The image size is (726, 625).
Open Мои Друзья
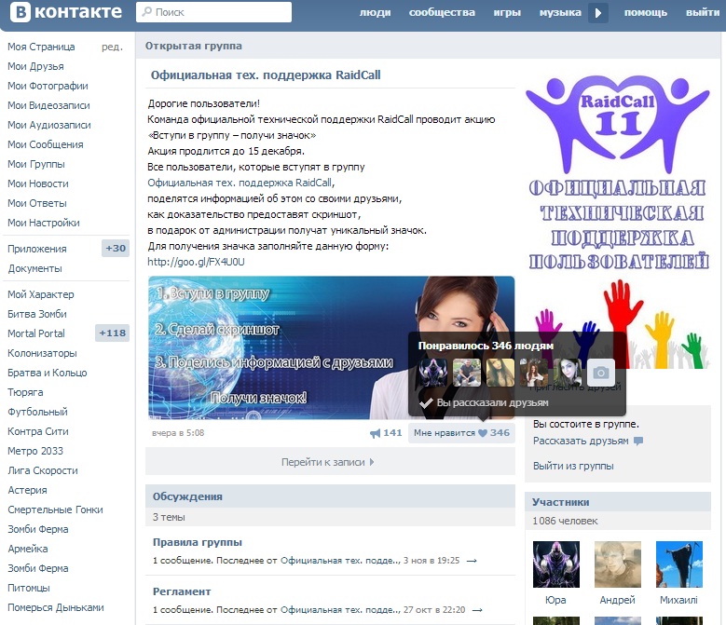[x=35, y=66]
